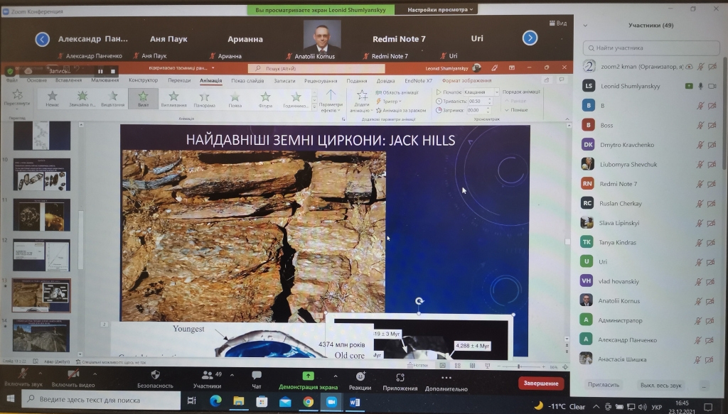Click the Find participant search field
The width and height of the screenshot is (728, 414).
[x=647, y=48]
